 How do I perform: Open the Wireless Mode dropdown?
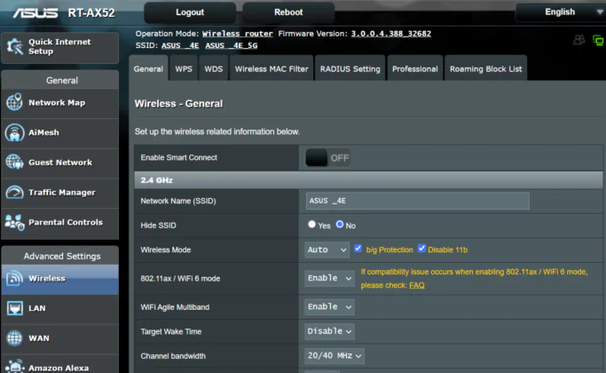pyautogui.click(x=327, y=250)
